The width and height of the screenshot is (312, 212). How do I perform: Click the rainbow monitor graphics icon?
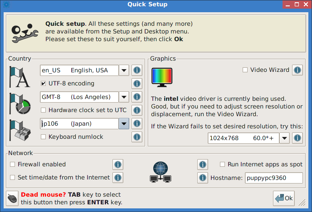(x=162, y=77)
